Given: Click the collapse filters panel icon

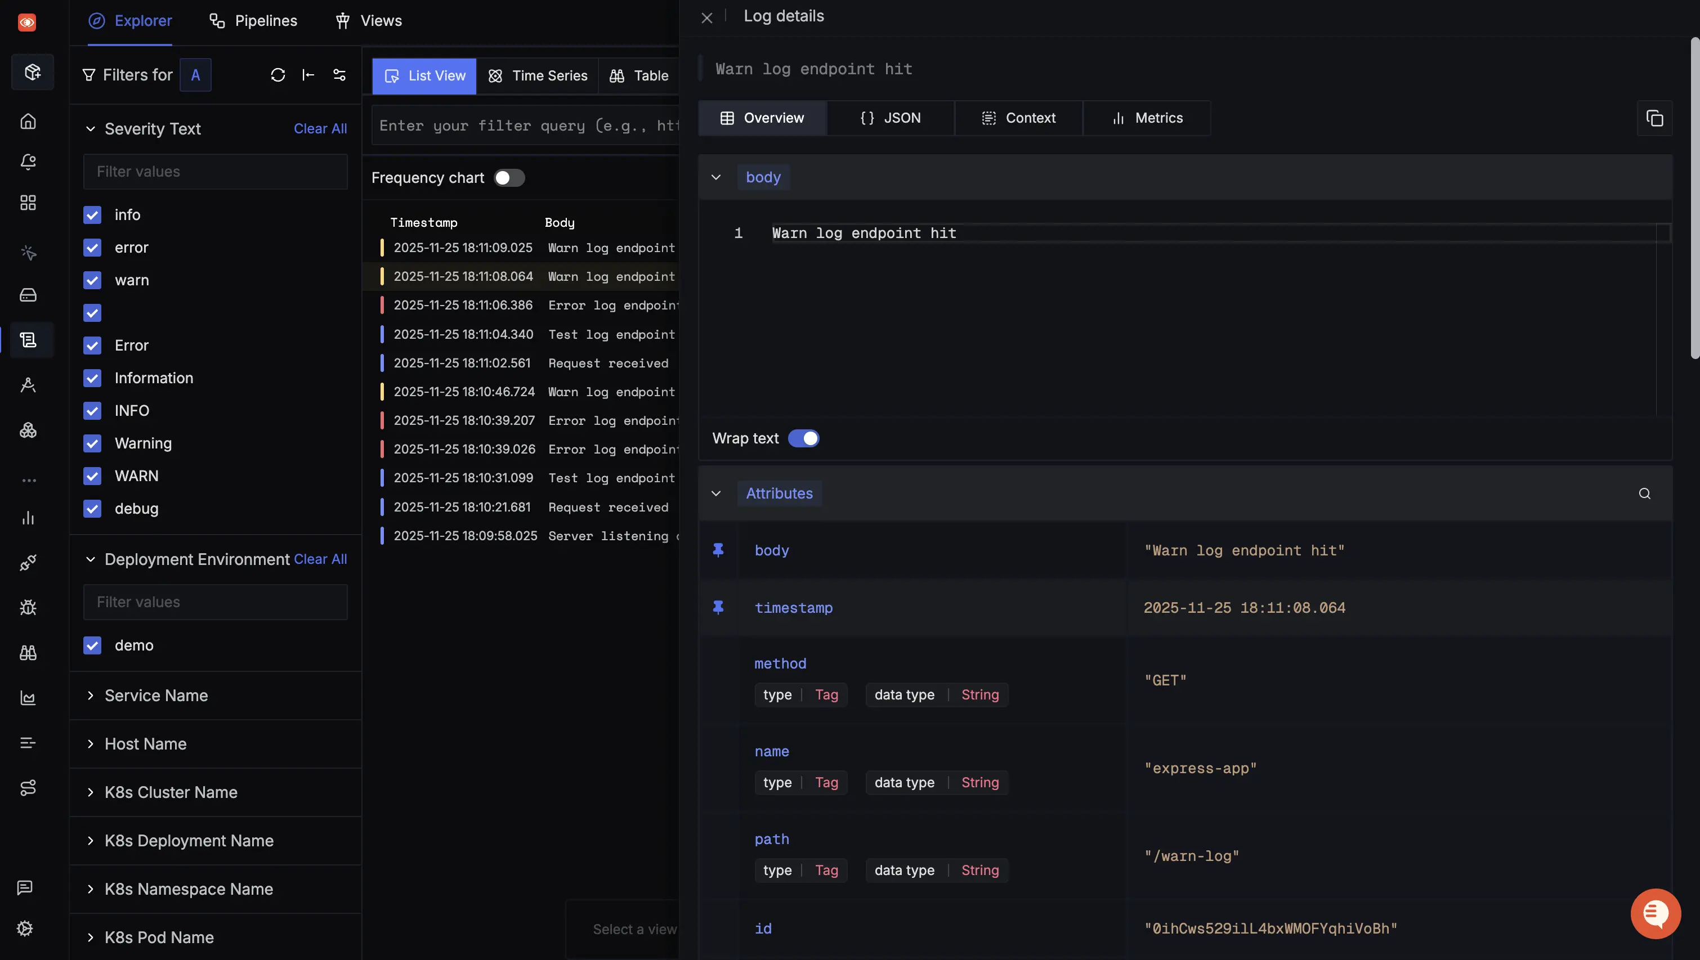Looking at the screenshot, I should point(308,75).
